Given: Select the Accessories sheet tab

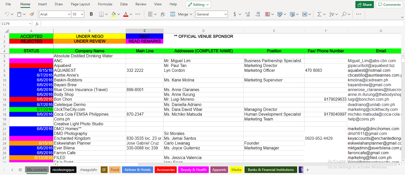Looking at the screenshot, I should (x=166, y=170).
